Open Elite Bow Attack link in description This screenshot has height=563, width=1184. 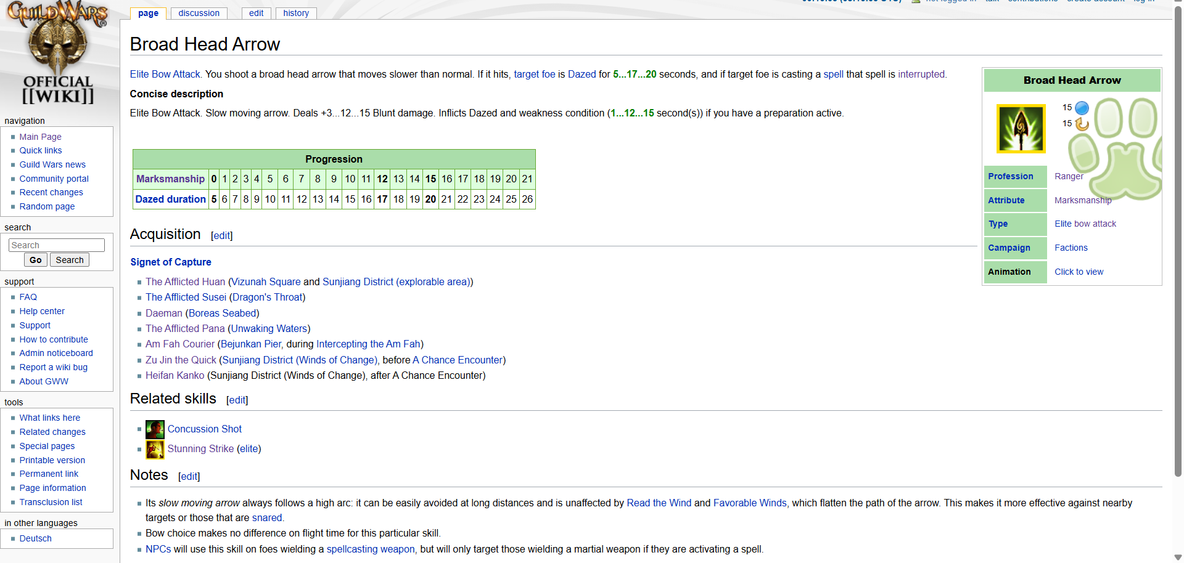tap(165, 74)
